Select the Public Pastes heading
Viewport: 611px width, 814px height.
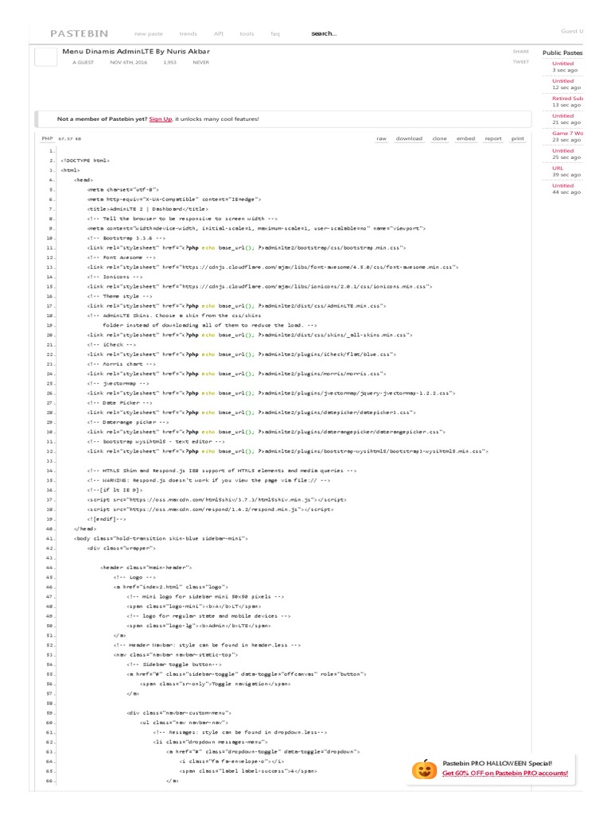pyautogui.click(x=562, y=53)
